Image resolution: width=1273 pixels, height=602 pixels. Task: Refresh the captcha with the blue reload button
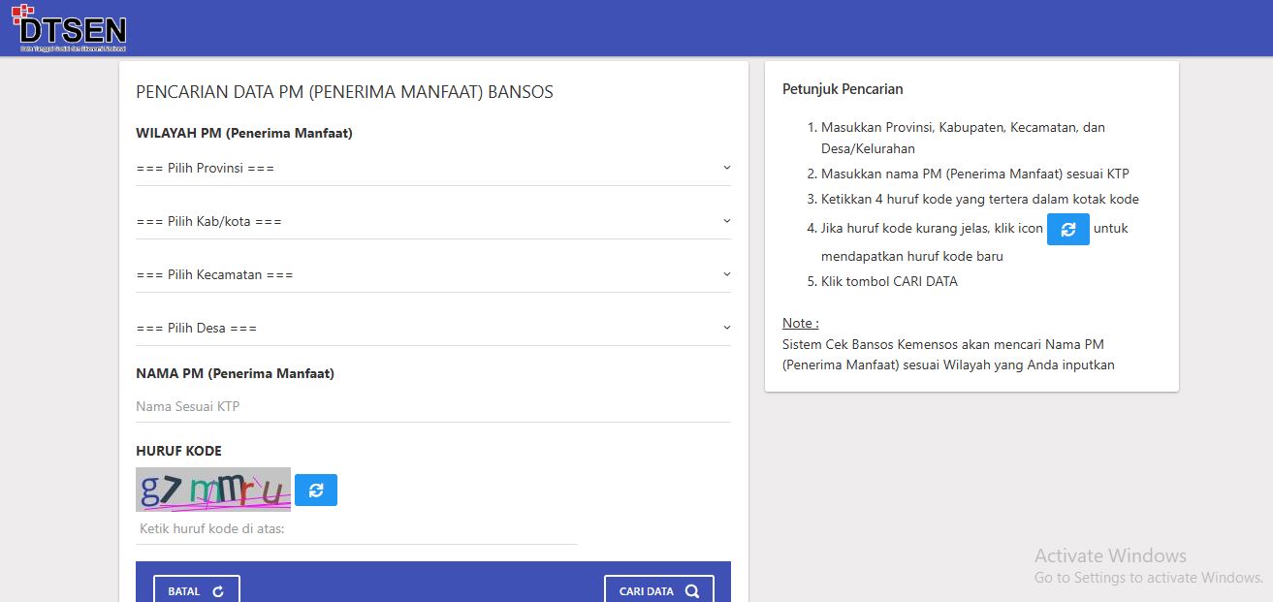[x=316, y=491]
